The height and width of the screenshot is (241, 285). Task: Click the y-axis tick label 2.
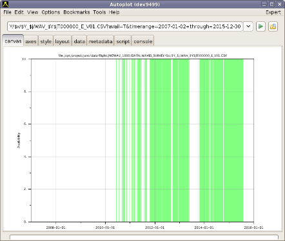[25, 189]
